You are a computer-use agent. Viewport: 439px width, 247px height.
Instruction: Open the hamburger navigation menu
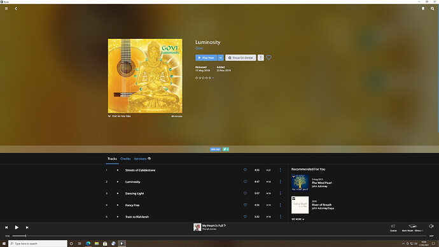click(x=6, y=8)
